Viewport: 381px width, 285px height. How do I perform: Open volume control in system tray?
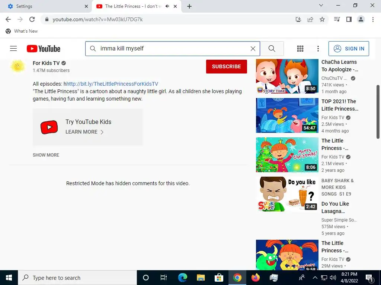click(x=333, y=278)
